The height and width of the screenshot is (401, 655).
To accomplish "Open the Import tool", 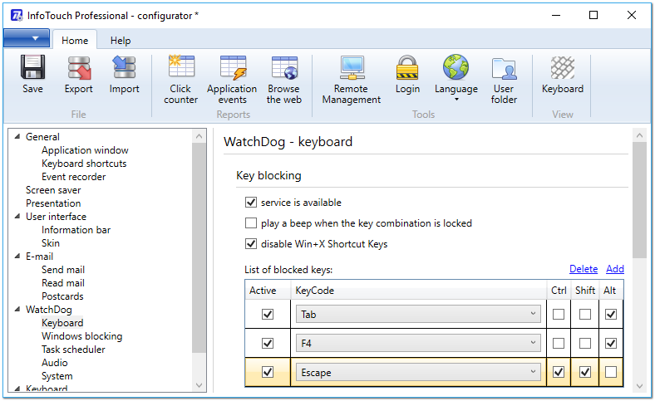I will 124,75.
